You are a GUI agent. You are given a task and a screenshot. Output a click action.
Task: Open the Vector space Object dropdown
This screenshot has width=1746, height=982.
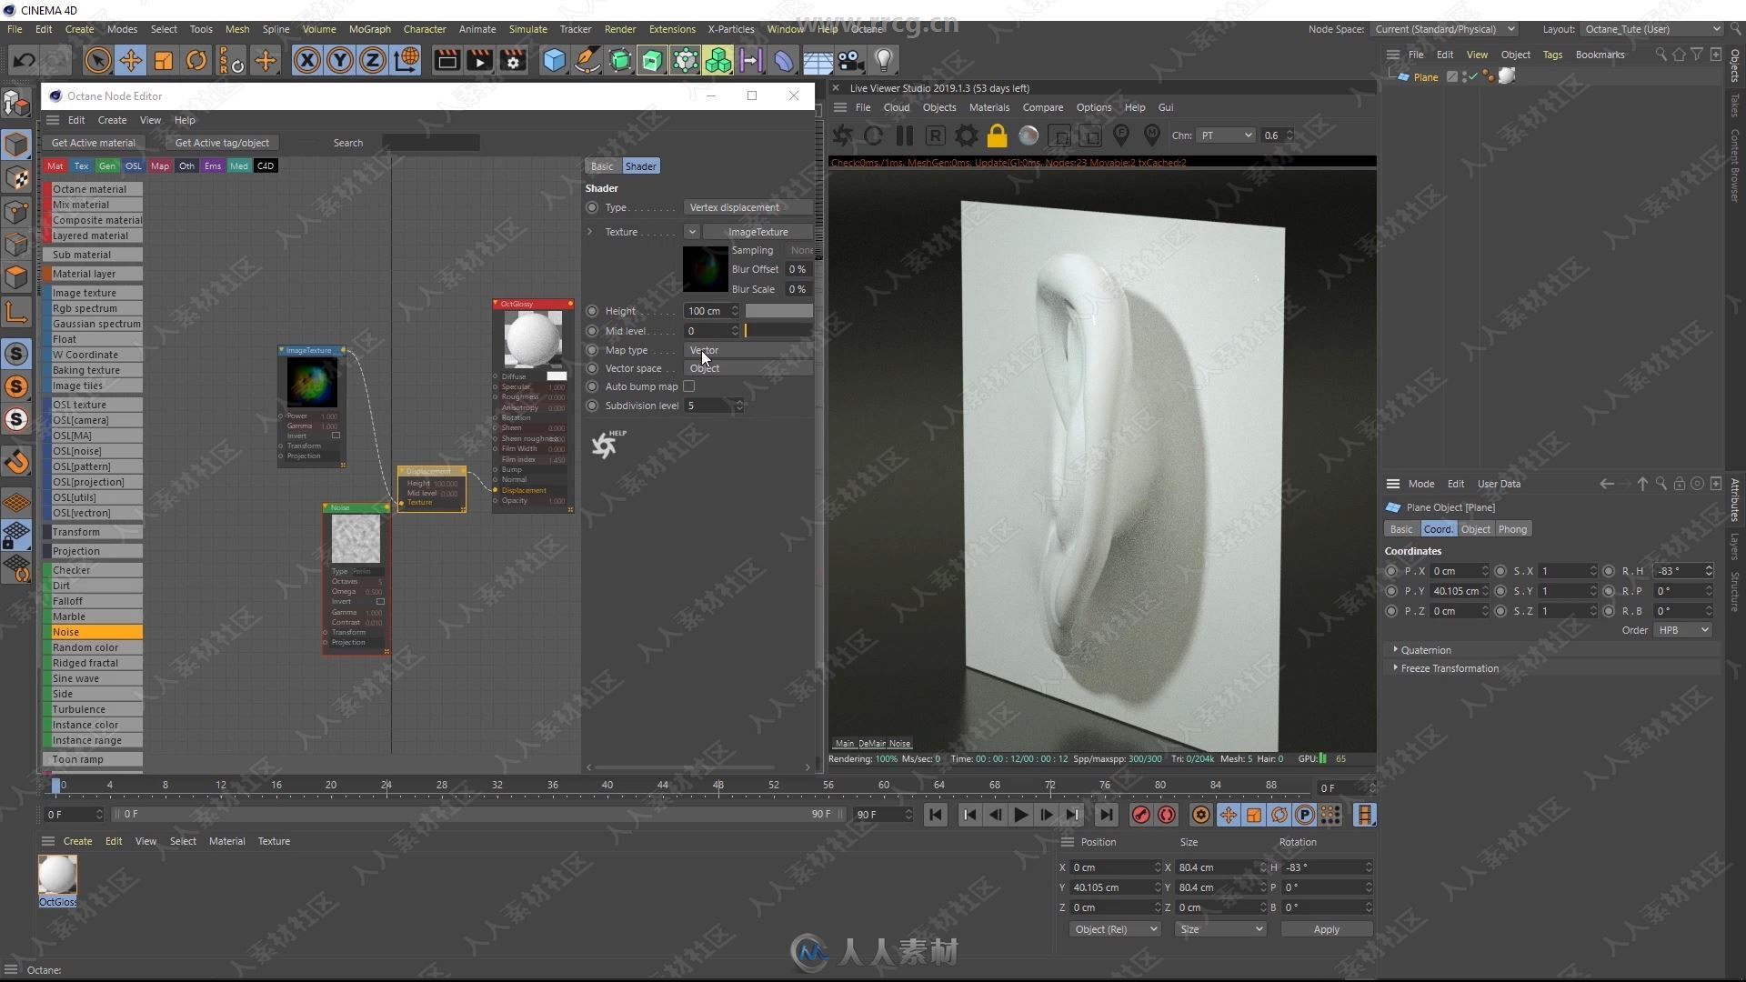(x=748, y=368)
